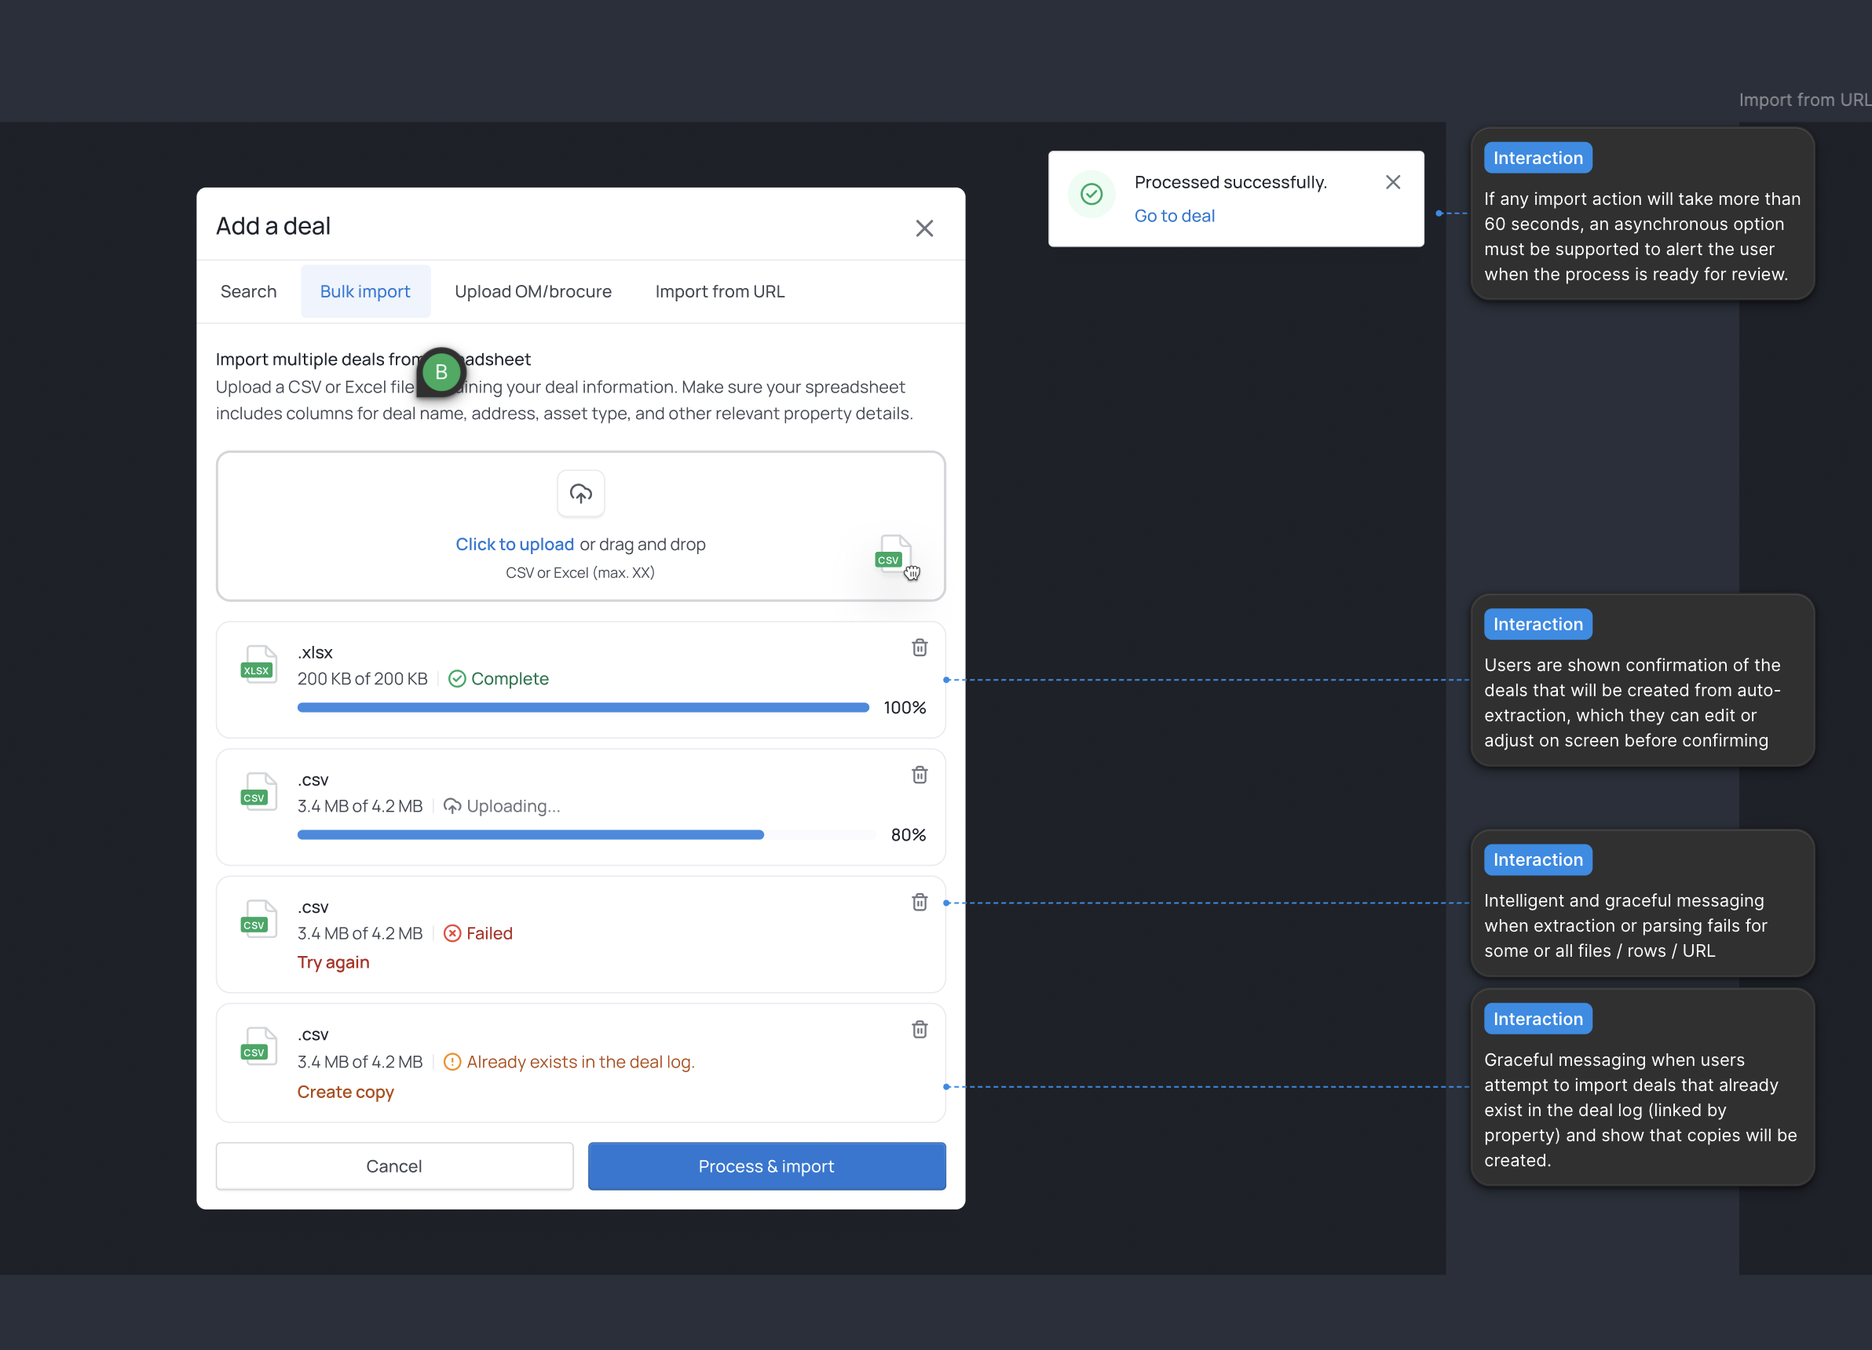Click the '80%' progress value

click(x=908, y=834)
